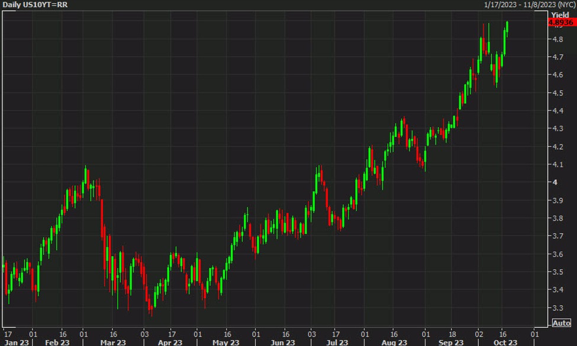Click the 4 level on yield axis
Image resolution: width=577 pixels, height=346 pixels.
pyautogui.click(x=555, y=182)
